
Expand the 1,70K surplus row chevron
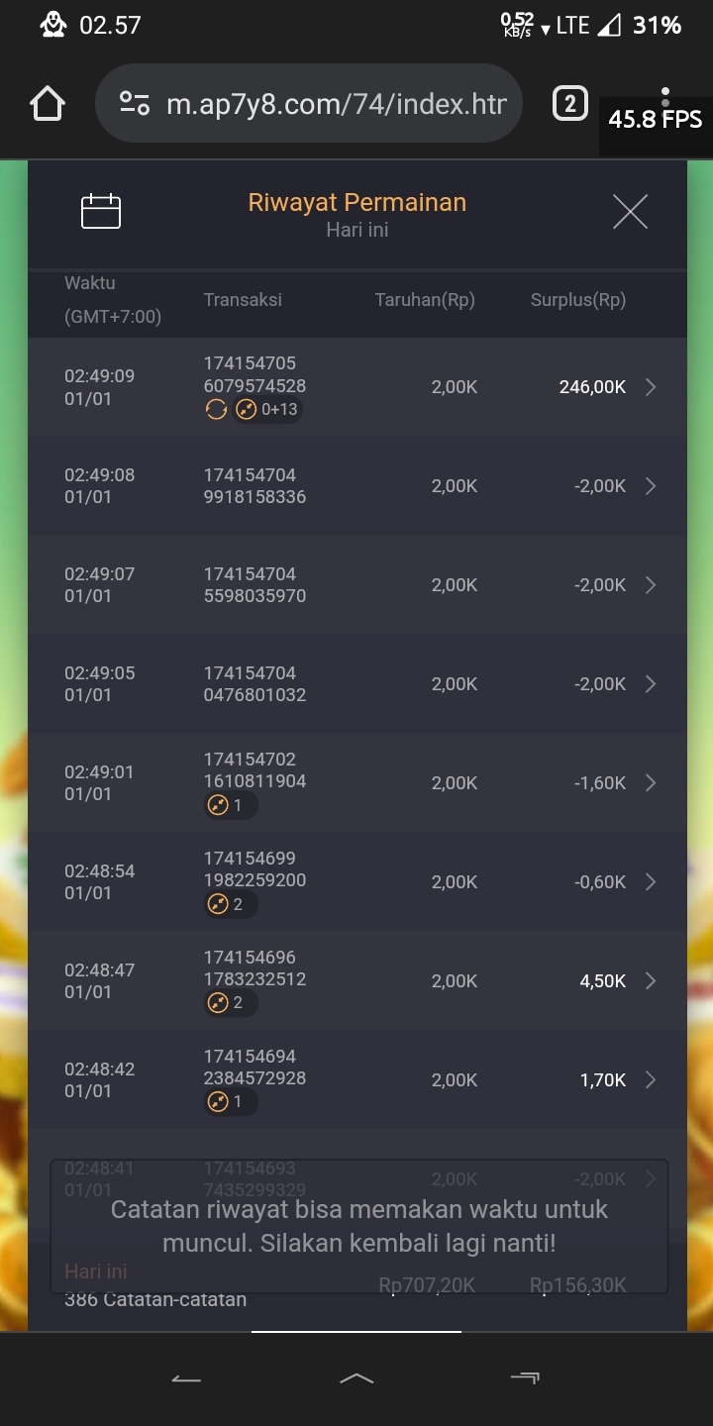click(x=651, y=1080)
